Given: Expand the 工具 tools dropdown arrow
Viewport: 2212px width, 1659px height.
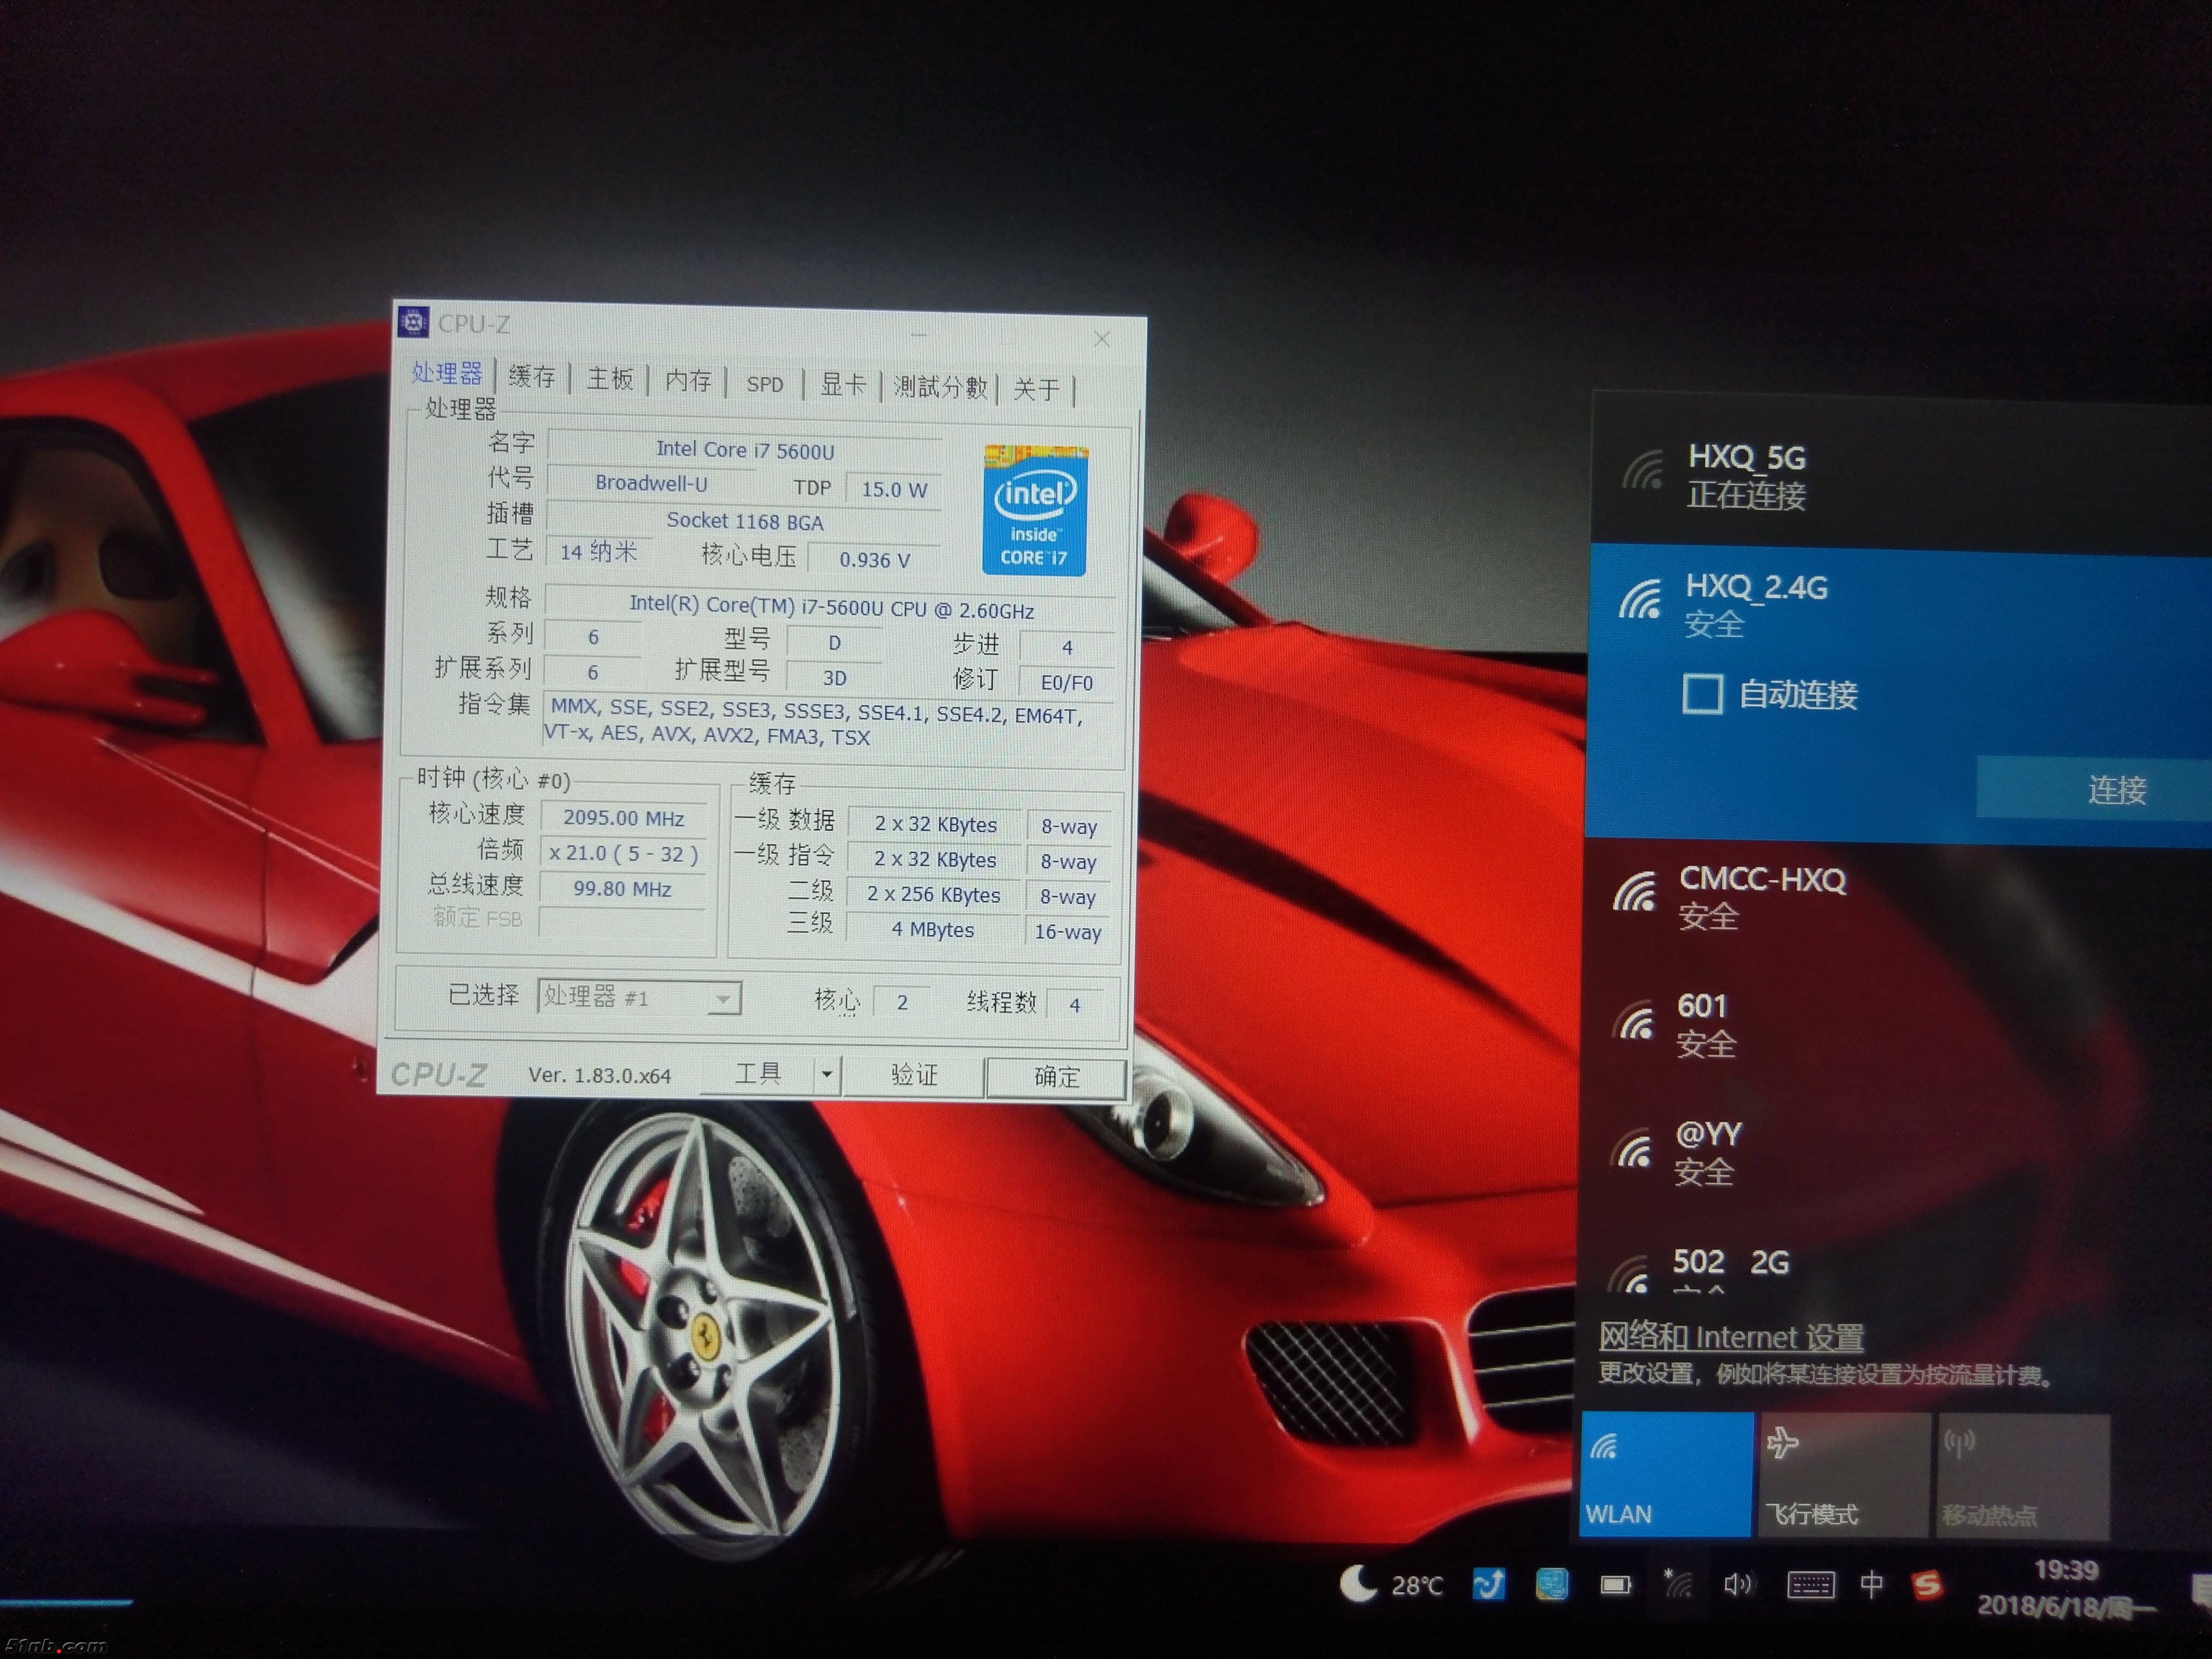Looking at the screenshot, I should pos(827,1075).
